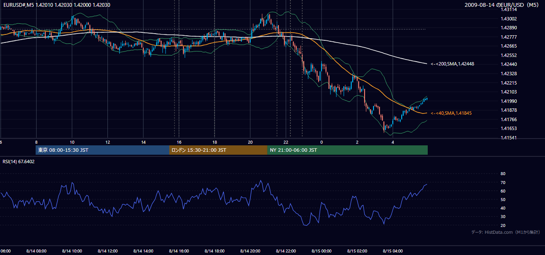The image size is (545, 255).
Task: Click price axis value 1.43002
Action: (508, 19)
